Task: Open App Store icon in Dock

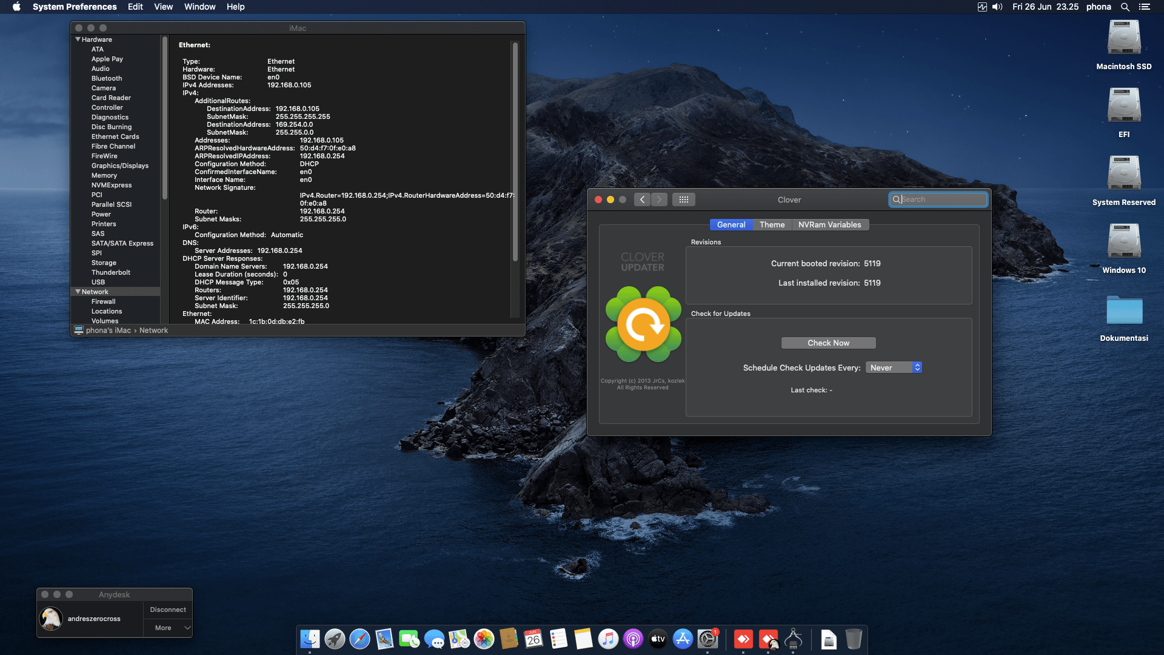Action: point(683,639)
